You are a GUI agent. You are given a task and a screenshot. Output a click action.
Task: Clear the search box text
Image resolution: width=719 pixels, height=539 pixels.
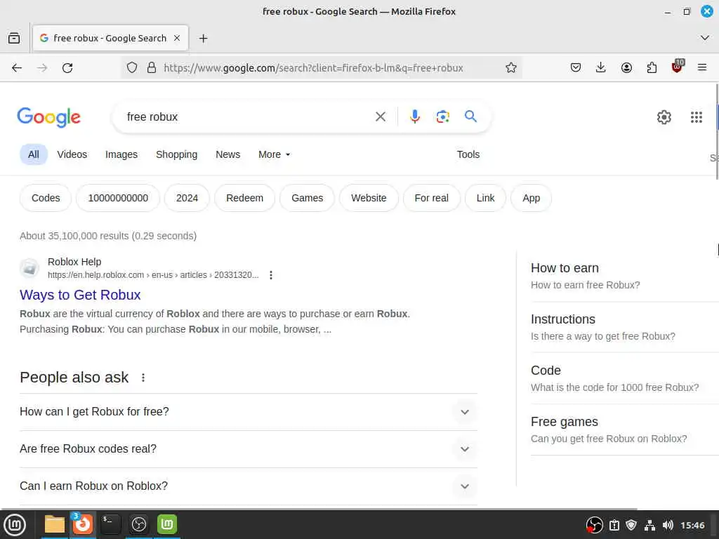click(380, 117)
